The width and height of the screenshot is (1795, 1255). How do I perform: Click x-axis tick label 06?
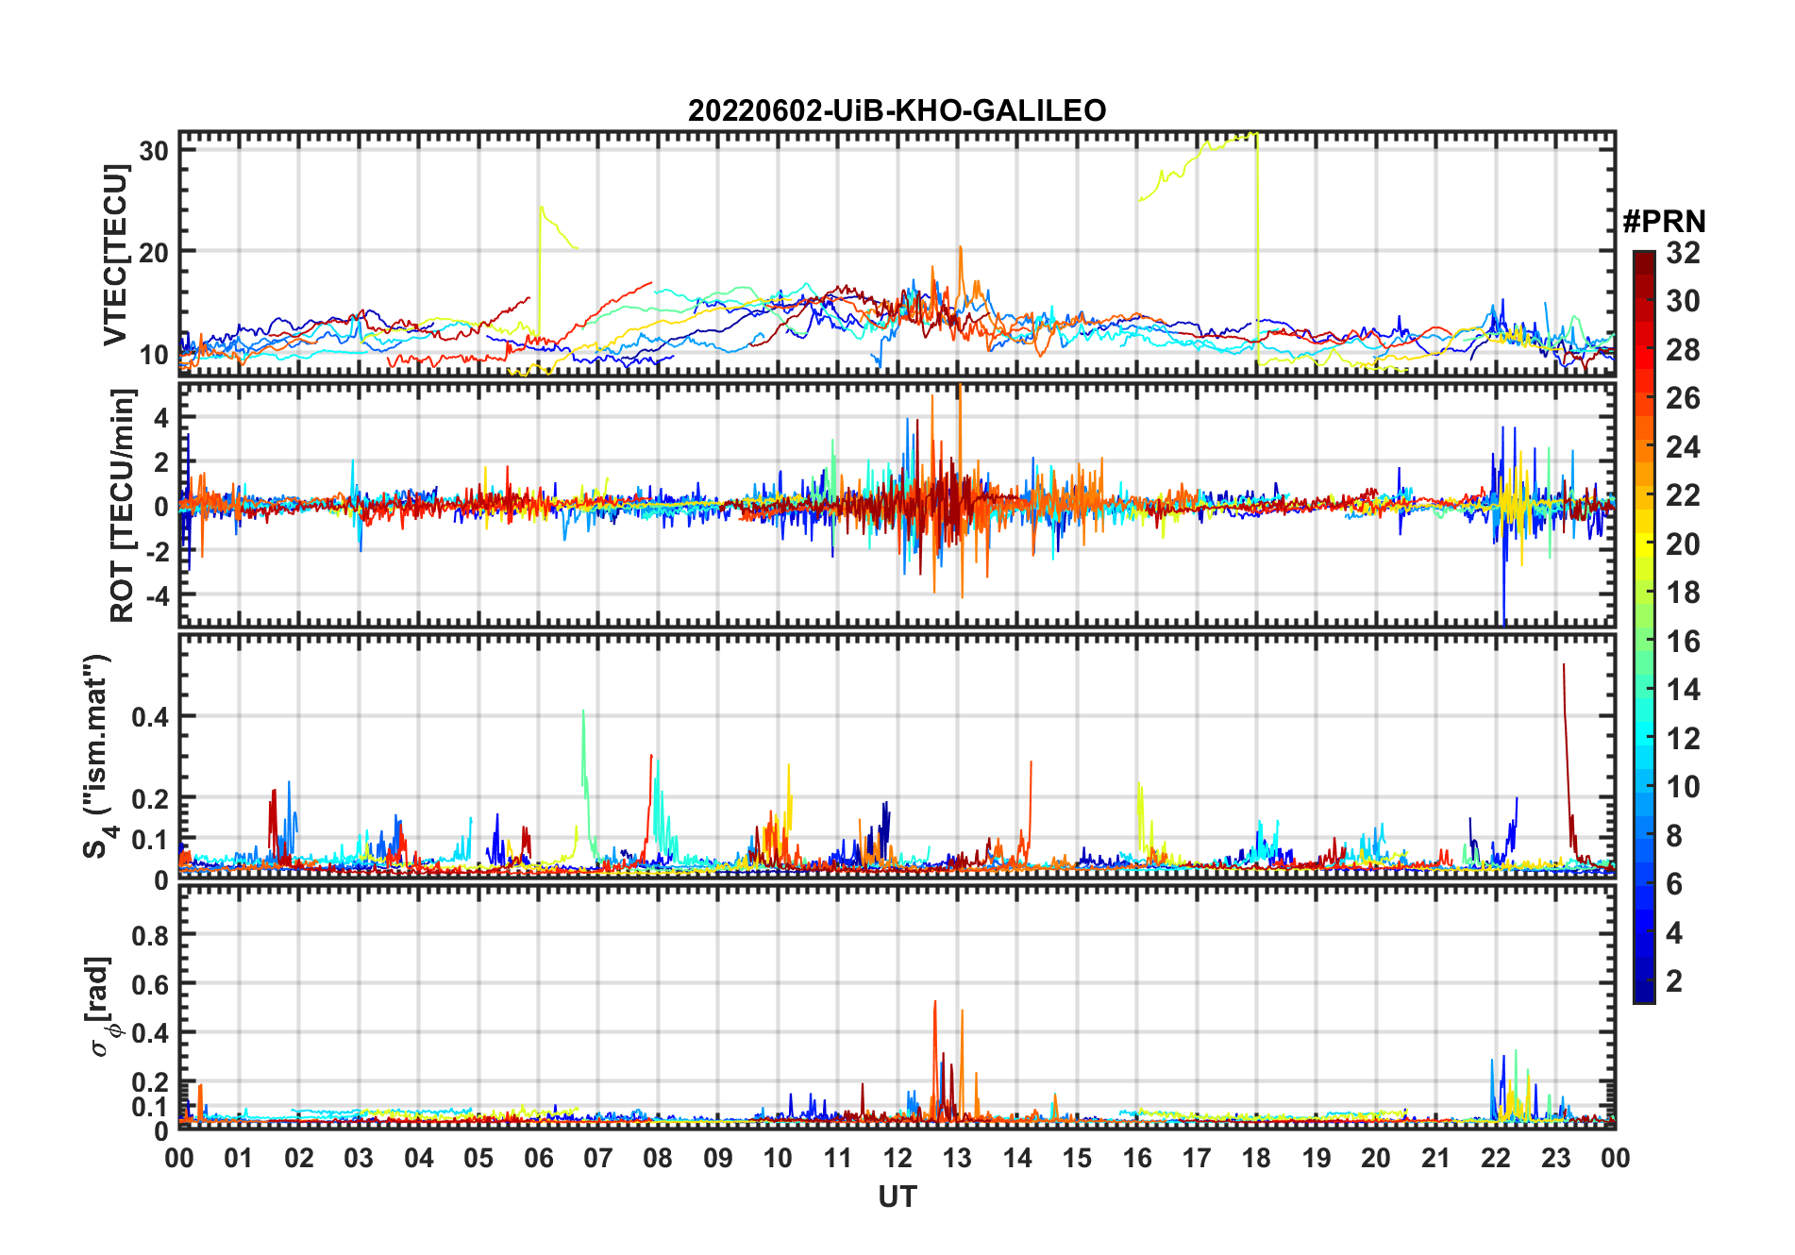pos(538,1158)
